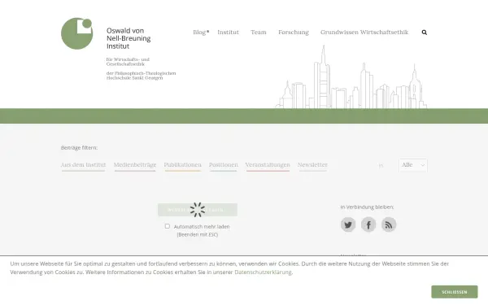Open the search magnifier icon

(x=425, y=33)
